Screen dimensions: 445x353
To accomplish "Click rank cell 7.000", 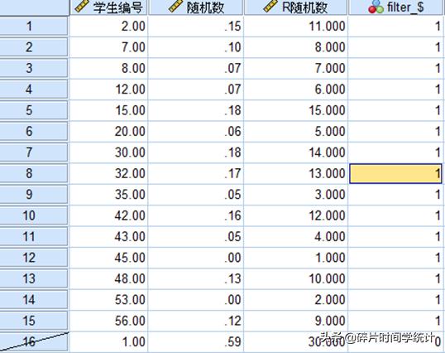I will pyautogui.click(x=296, y=68).
